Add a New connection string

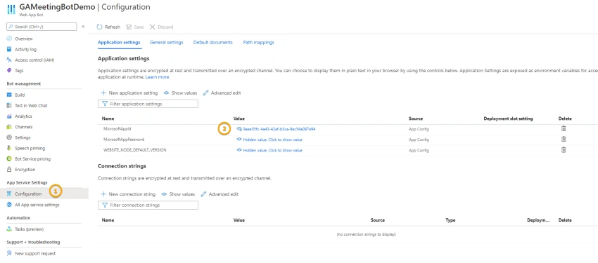coord(128,194)
